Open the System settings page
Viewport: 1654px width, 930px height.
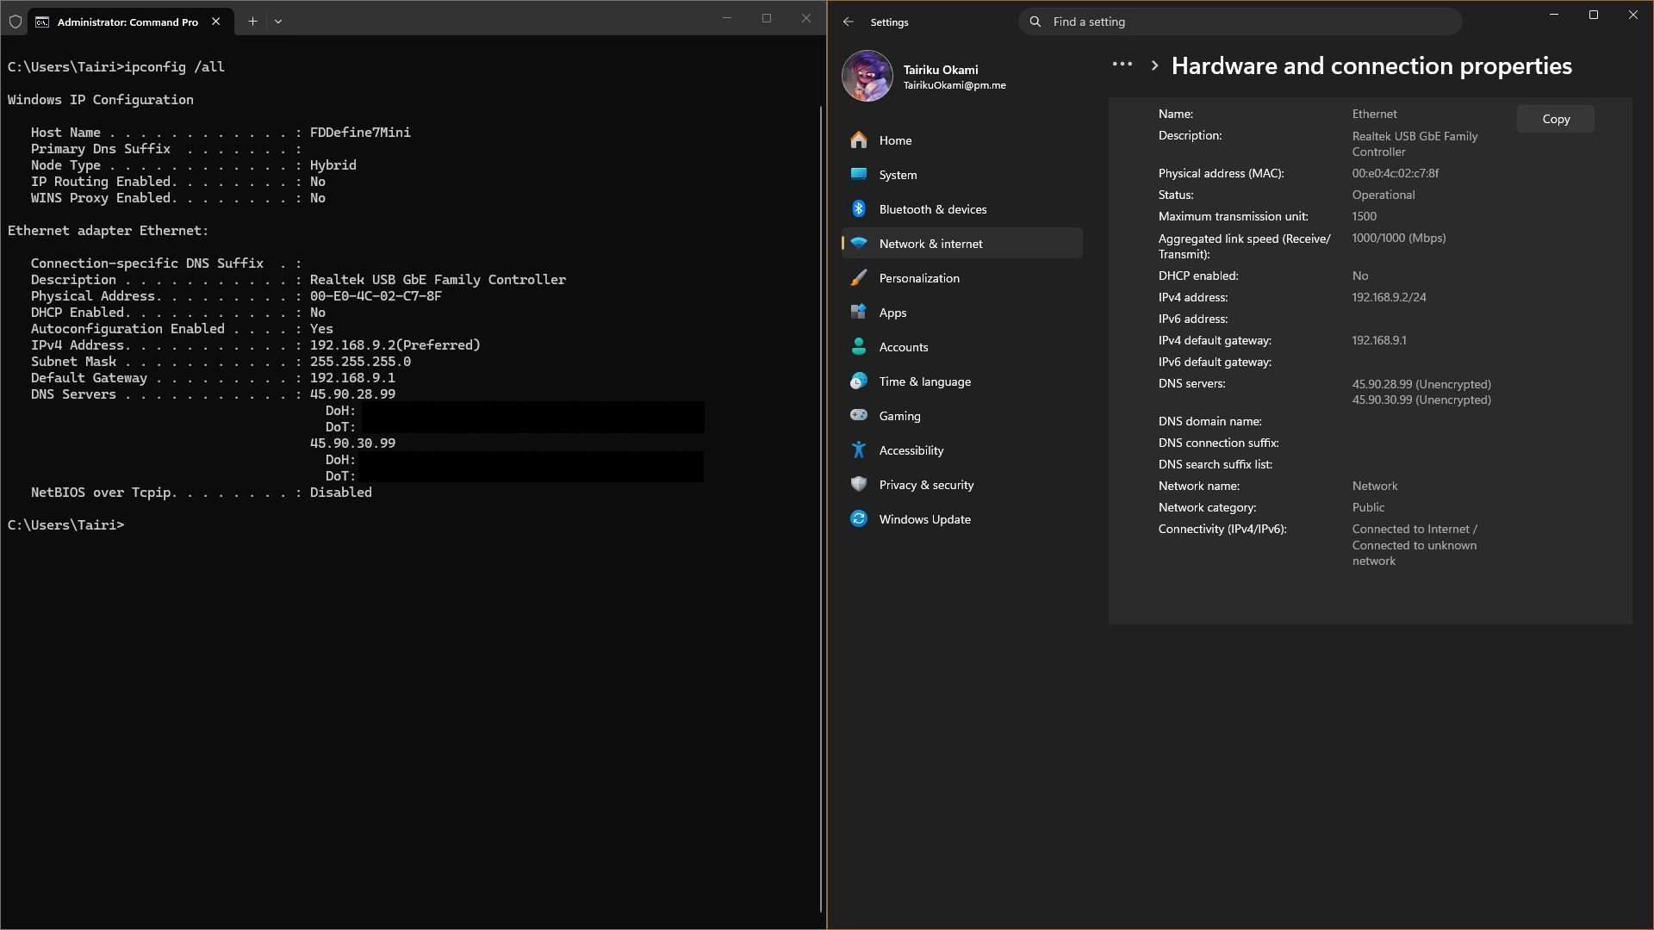click(x=961, y=175)
